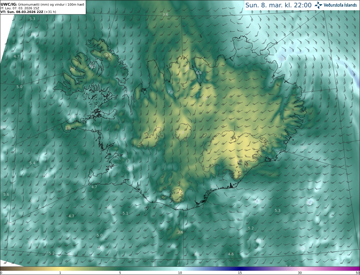Click the '1' tick label on the colorbar
This screenshot has width=360, height=275.
(x=60, y=273)
